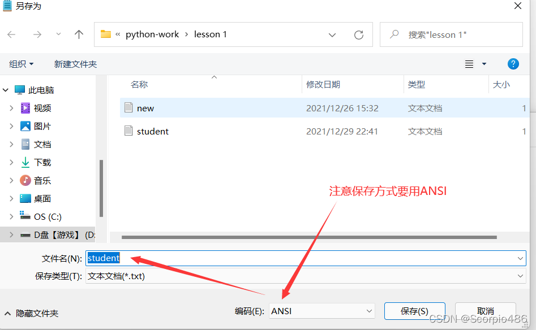Open help with the question icon
536x330 pixels.
[x=513, y=64]
